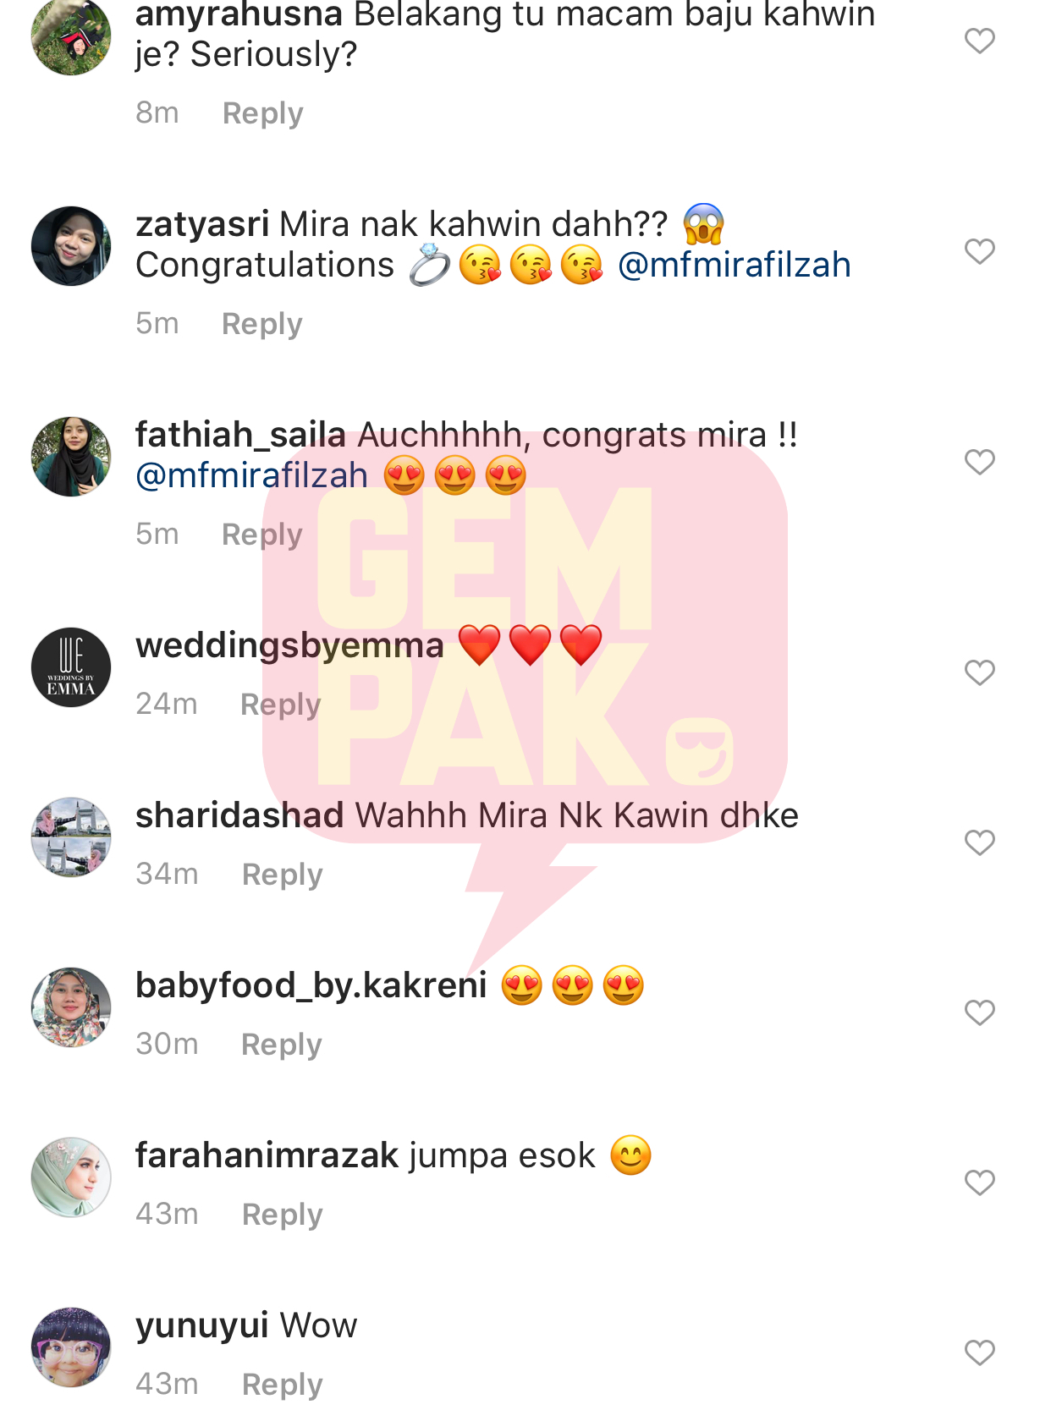
Task: Tap heart icon beside zatyasri's comment
Action: [979, 251]
